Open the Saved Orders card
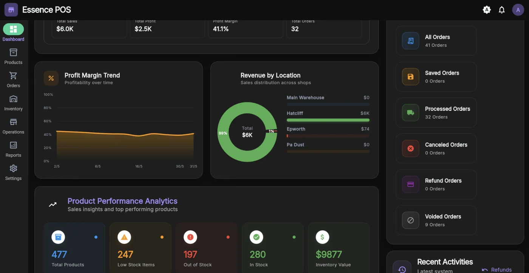Image resolution: width=529 pixels, height=273 pixels. point(436,77)
